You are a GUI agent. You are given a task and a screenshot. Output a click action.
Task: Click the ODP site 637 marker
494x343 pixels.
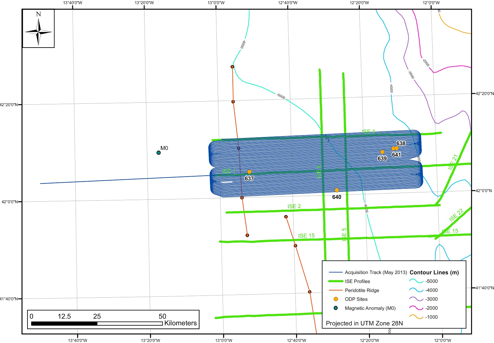tap(249, 172)
